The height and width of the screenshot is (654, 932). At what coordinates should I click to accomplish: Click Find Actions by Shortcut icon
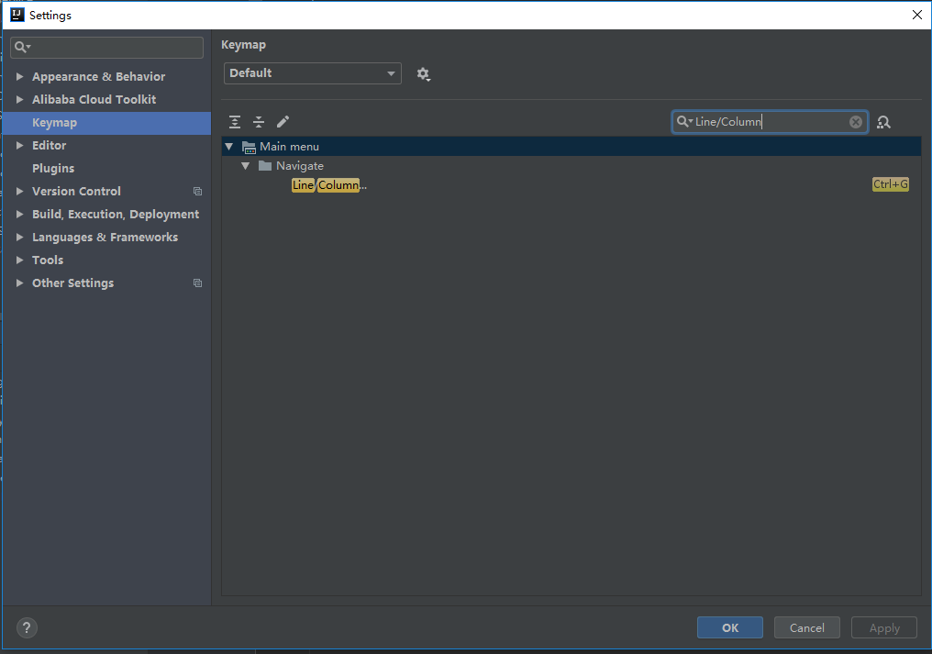pyautogui.click(x=884, y=122)
